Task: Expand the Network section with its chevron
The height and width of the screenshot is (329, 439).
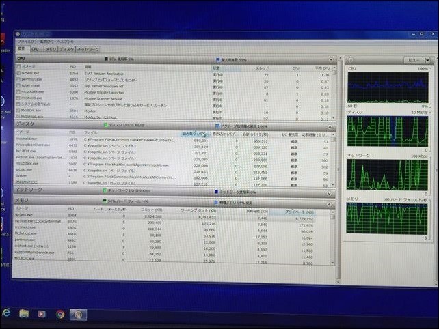Action: coord(330,193)
